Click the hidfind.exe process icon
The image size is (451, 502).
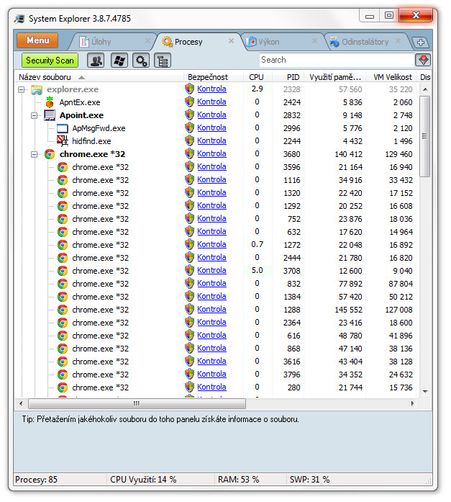pyautogui.click(x=63, y=141)
